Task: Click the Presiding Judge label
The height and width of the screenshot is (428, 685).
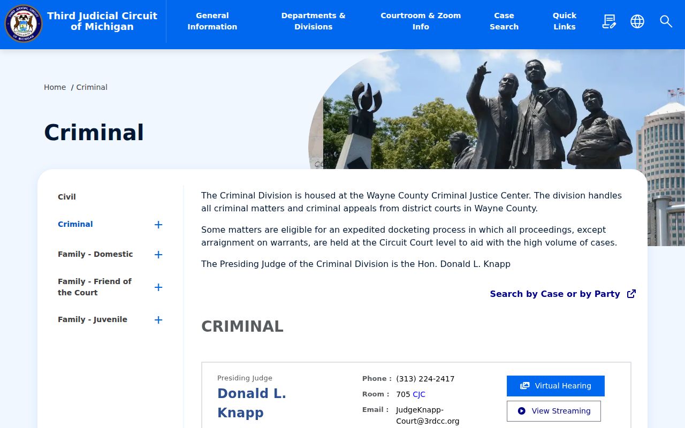Action: click(x=245, y=378)
